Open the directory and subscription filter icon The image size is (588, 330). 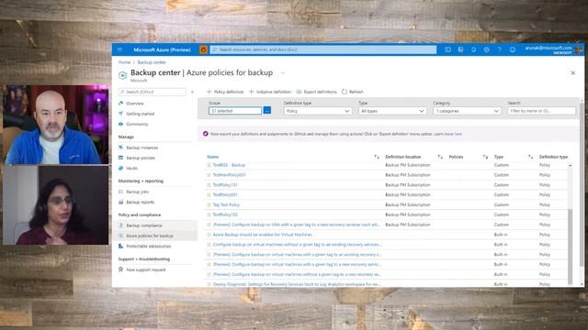(x=461, y=49)
